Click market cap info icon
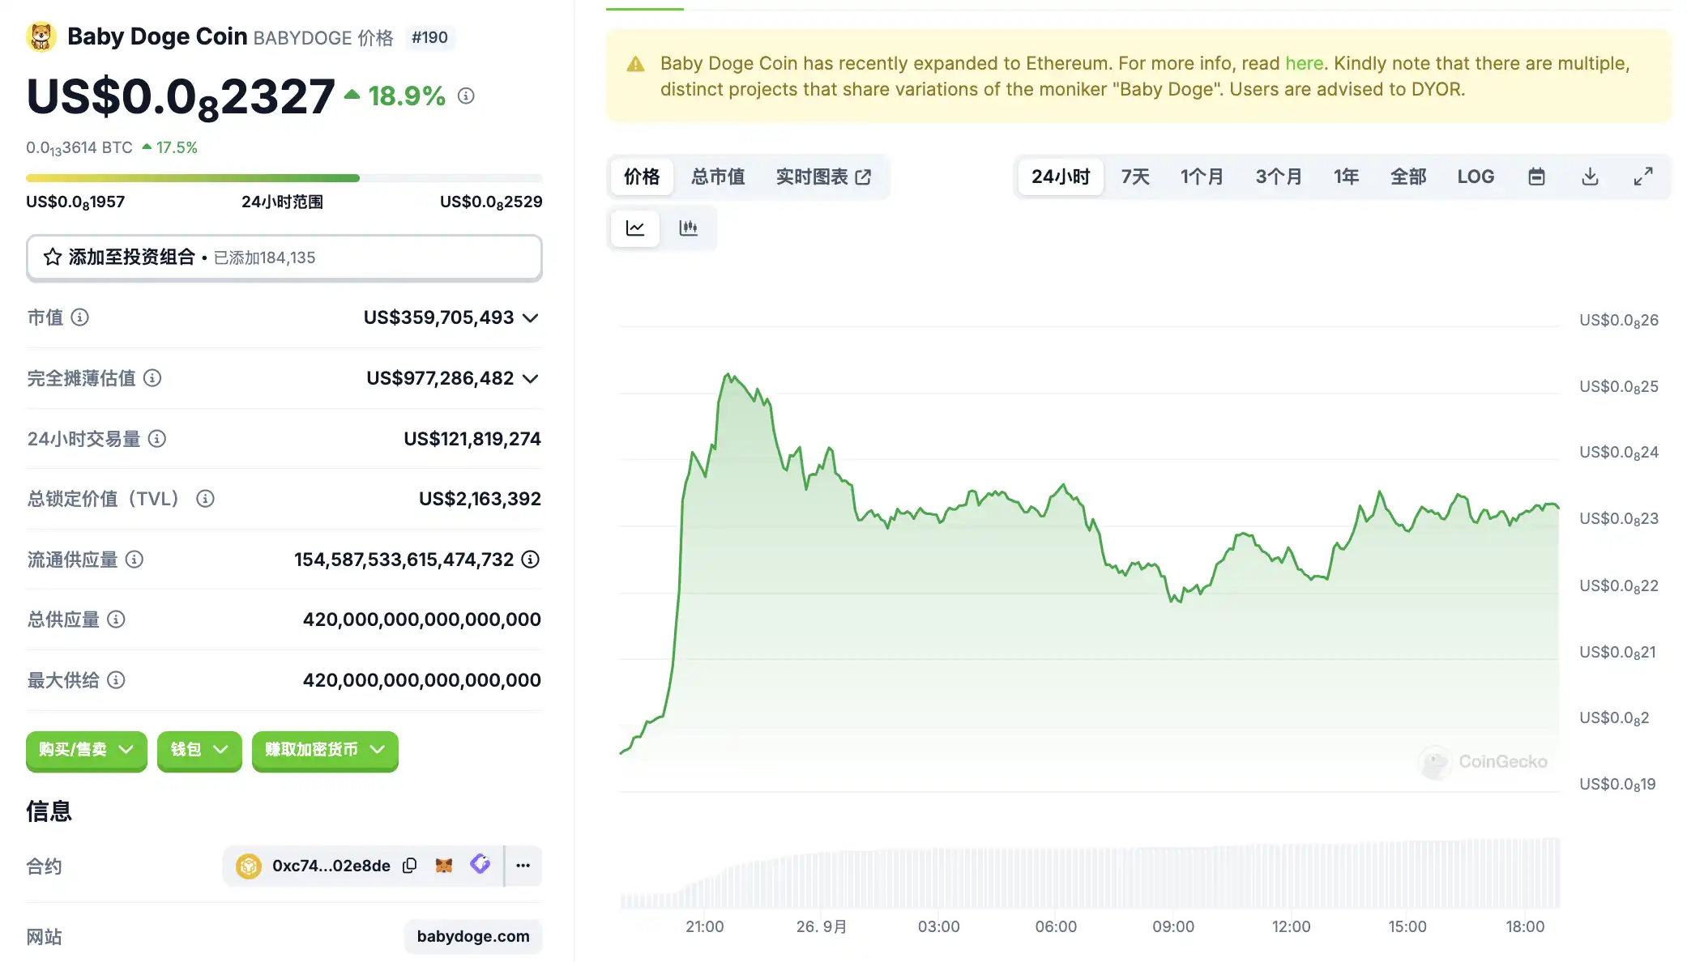 pyautogui.click(x=79, y=317)
